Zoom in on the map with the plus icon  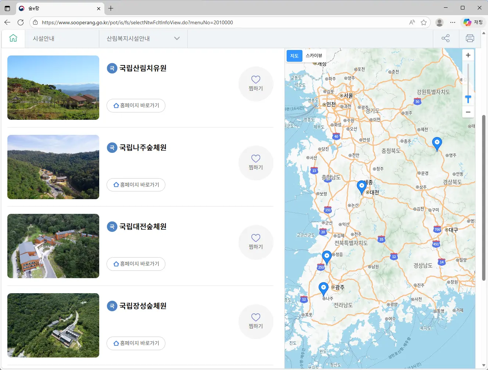tap(468, 55)
